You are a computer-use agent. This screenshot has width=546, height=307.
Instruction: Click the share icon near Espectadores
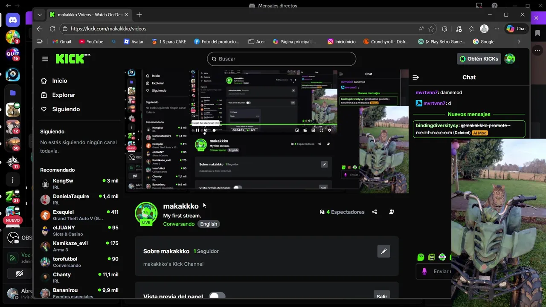375,212
